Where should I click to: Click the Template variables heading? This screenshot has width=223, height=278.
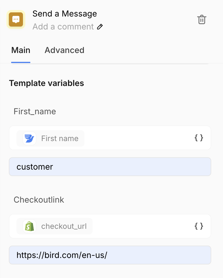pos(46,83)
